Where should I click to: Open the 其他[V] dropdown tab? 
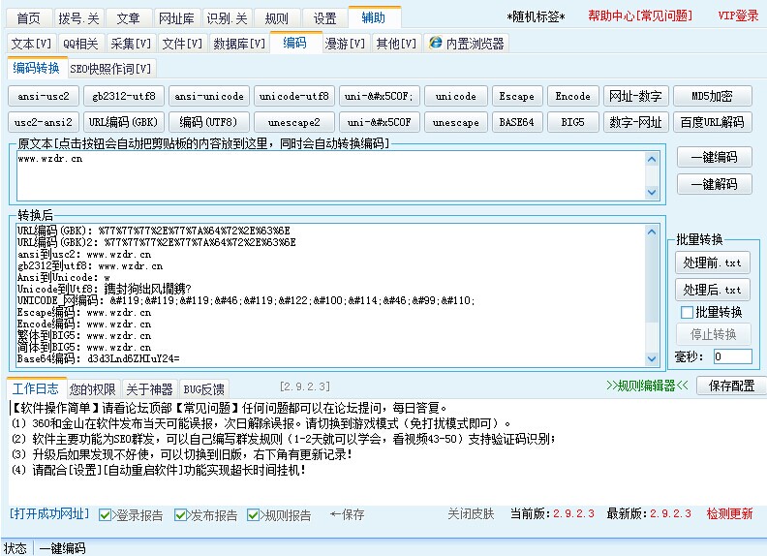pos(396,44)
